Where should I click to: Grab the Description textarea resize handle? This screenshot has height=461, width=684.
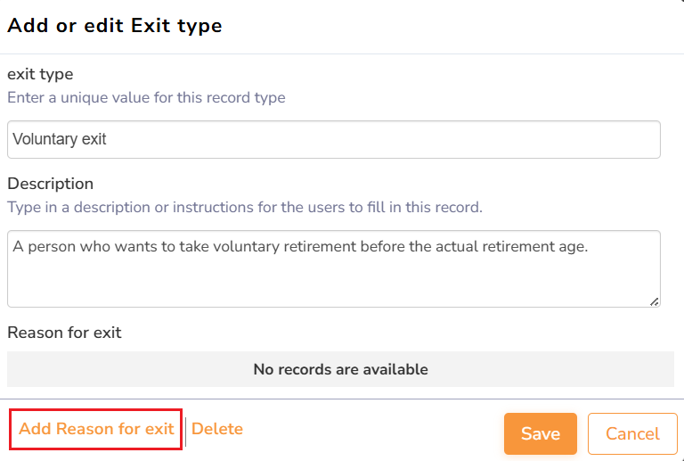point(655,302)
